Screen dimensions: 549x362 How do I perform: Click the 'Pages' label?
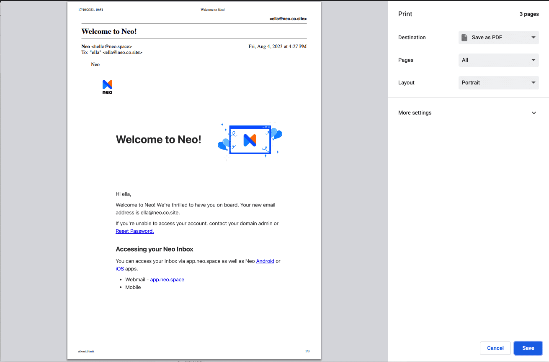tap(406, 60)
